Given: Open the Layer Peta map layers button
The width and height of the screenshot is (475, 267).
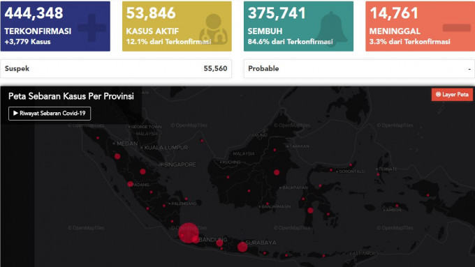Looking at the screenshot, I should point(452,95).
